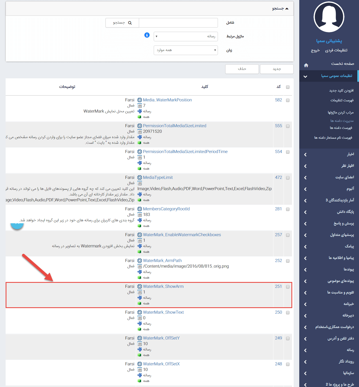Click the value icon below WaterMark_ArmPath key

pos(140,266)
